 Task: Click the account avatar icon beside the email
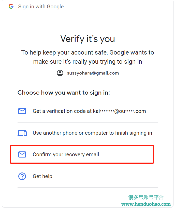click(x=60, y=73)
